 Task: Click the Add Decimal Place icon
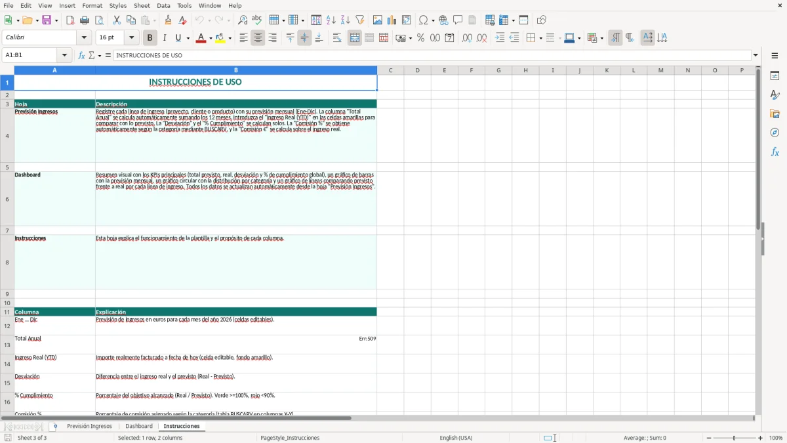[x=467, y=38]
